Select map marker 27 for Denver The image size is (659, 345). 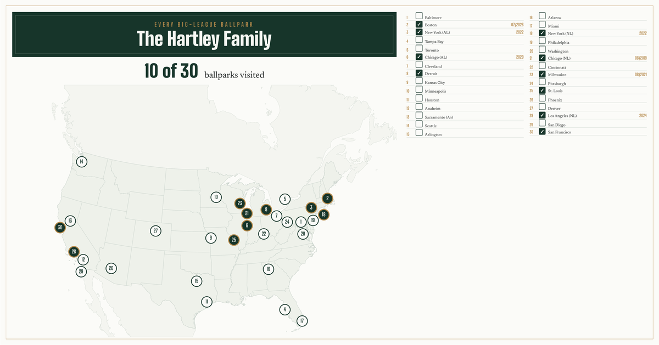point(156,231)
